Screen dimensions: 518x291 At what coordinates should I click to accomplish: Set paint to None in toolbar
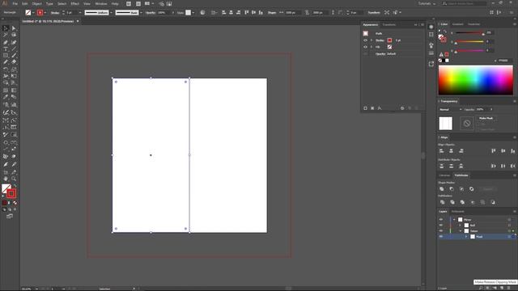15,203
